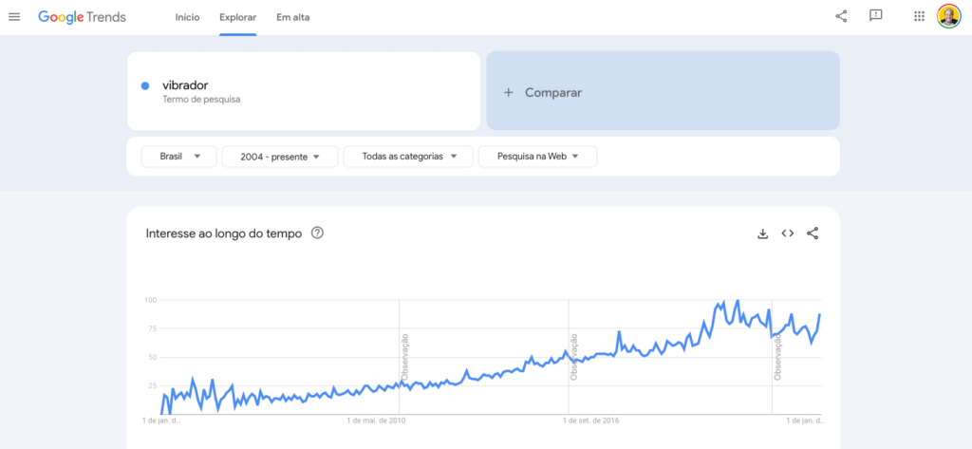The height and width of the screenshot is (449, 972).
Task: Click the Google Trends logo
Action: coord(82,17)
